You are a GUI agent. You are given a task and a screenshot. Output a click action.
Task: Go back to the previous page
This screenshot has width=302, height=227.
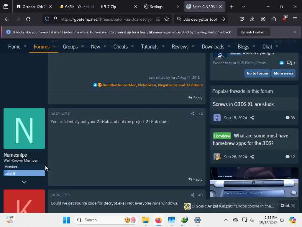tap(7, 19)
